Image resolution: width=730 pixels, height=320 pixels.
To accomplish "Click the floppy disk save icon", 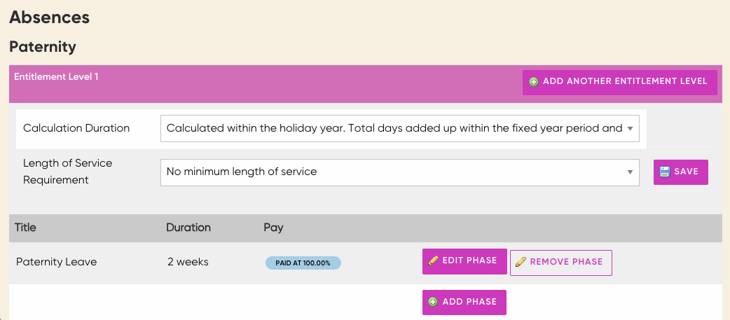I will (665, 172).
